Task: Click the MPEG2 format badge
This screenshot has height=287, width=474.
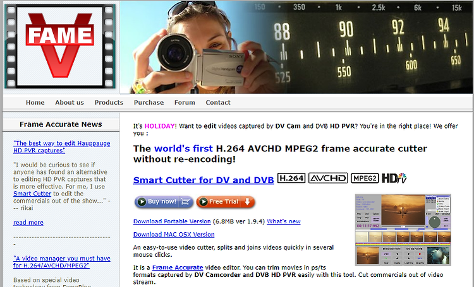Action: (x=365, y=178)
